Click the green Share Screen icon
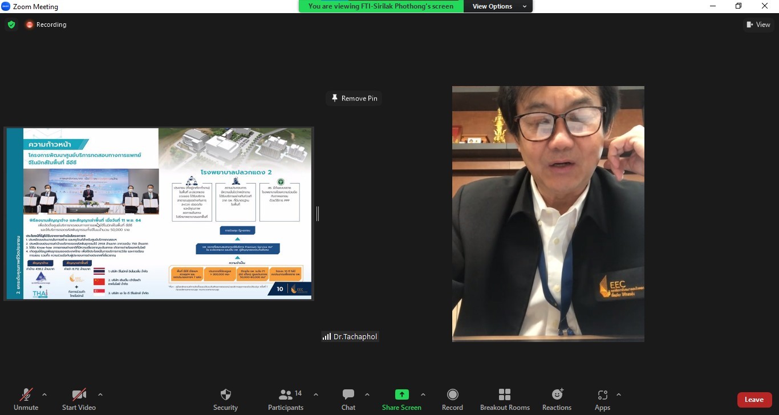Viewport: 779px width, 415px height. 401,395
